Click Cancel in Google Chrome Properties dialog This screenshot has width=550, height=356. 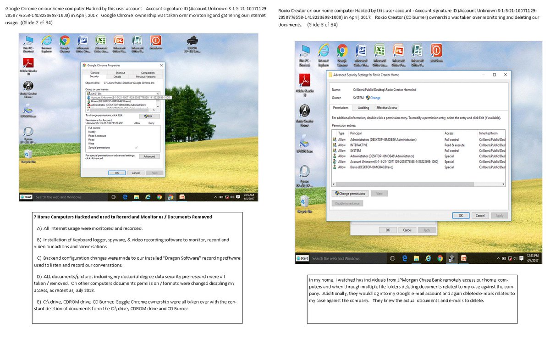coord(136,173)
